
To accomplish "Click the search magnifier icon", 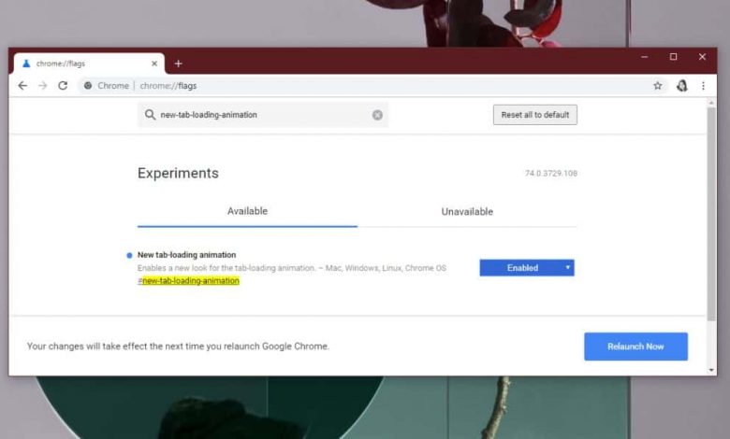I will (x=150, y=114).
